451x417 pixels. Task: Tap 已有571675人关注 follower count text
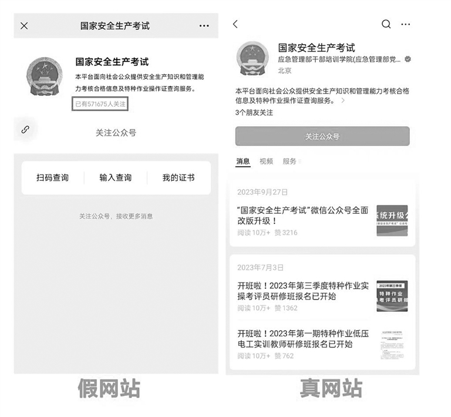[100, 104]
